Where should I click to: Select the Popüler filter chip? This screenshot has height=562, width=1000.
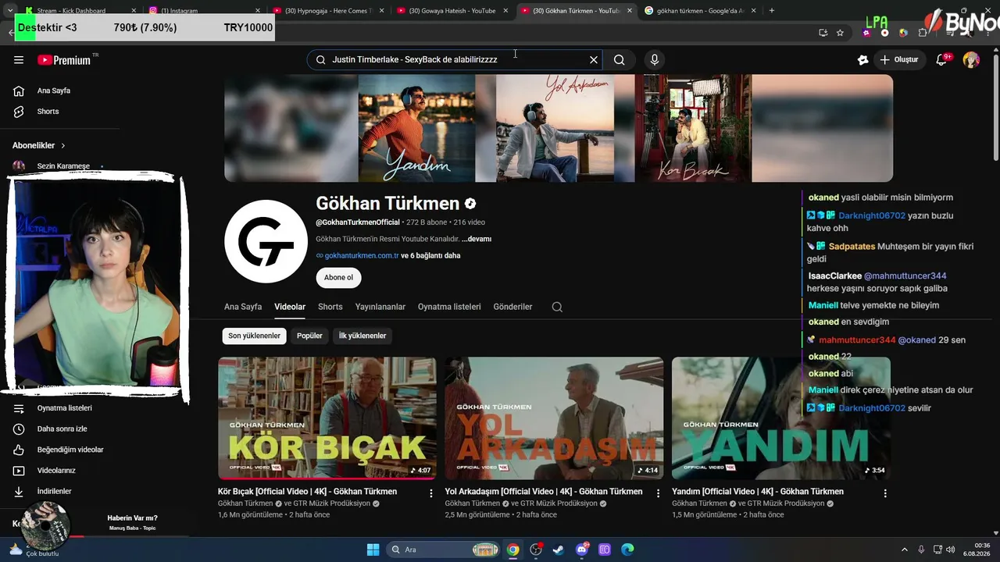pos(309,336)
